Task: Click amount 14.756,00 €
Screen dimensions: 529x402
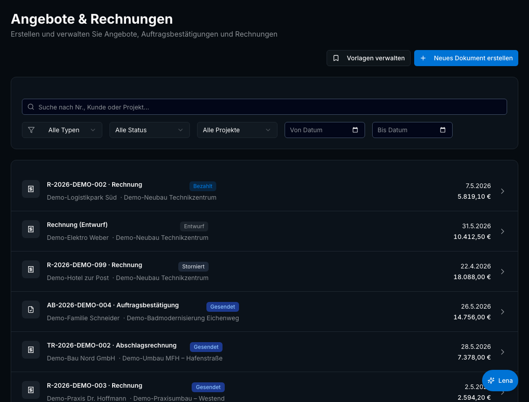Action: [472, 317]
